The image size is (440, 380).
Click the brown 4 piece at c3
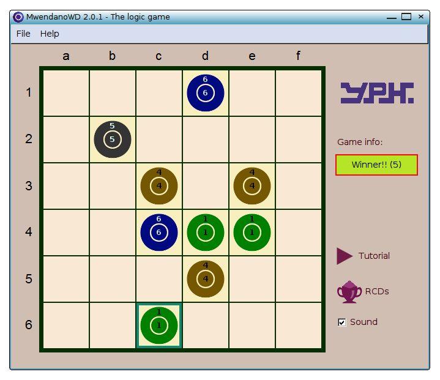[x=159, y=186]
